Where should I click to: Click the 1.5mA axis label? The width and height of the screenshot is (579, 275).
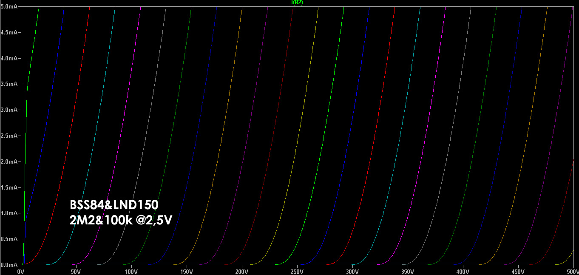(8, 187)
